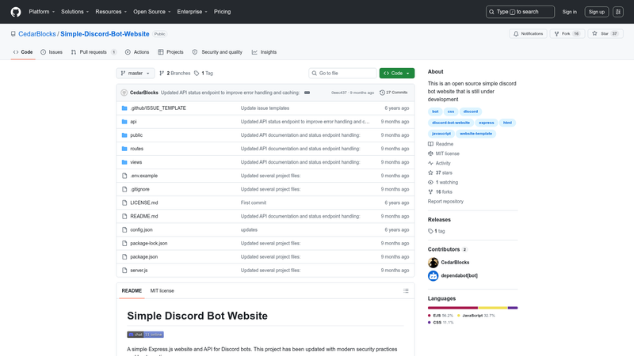
Task: Open the package-lock.json file
Action: 149,244
